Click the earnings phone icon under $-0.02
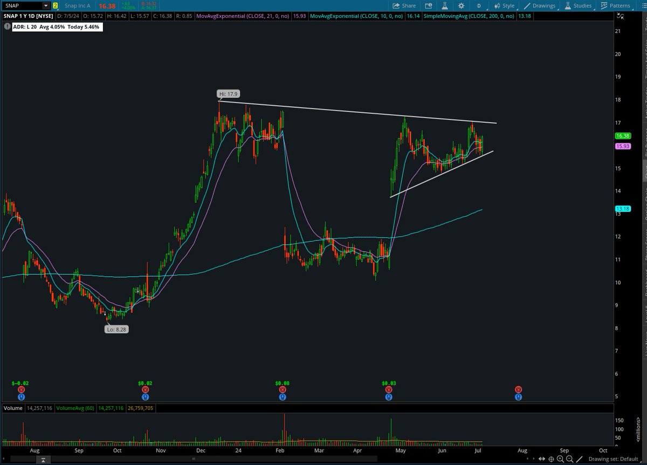This screenshot has height=465, width=647. pyautogui.click(x=20, y=389)
